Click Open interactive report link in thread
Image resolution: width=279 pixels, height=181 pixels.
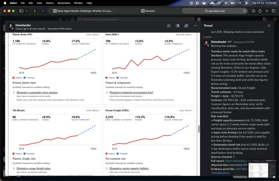click(x=236, y=161)
